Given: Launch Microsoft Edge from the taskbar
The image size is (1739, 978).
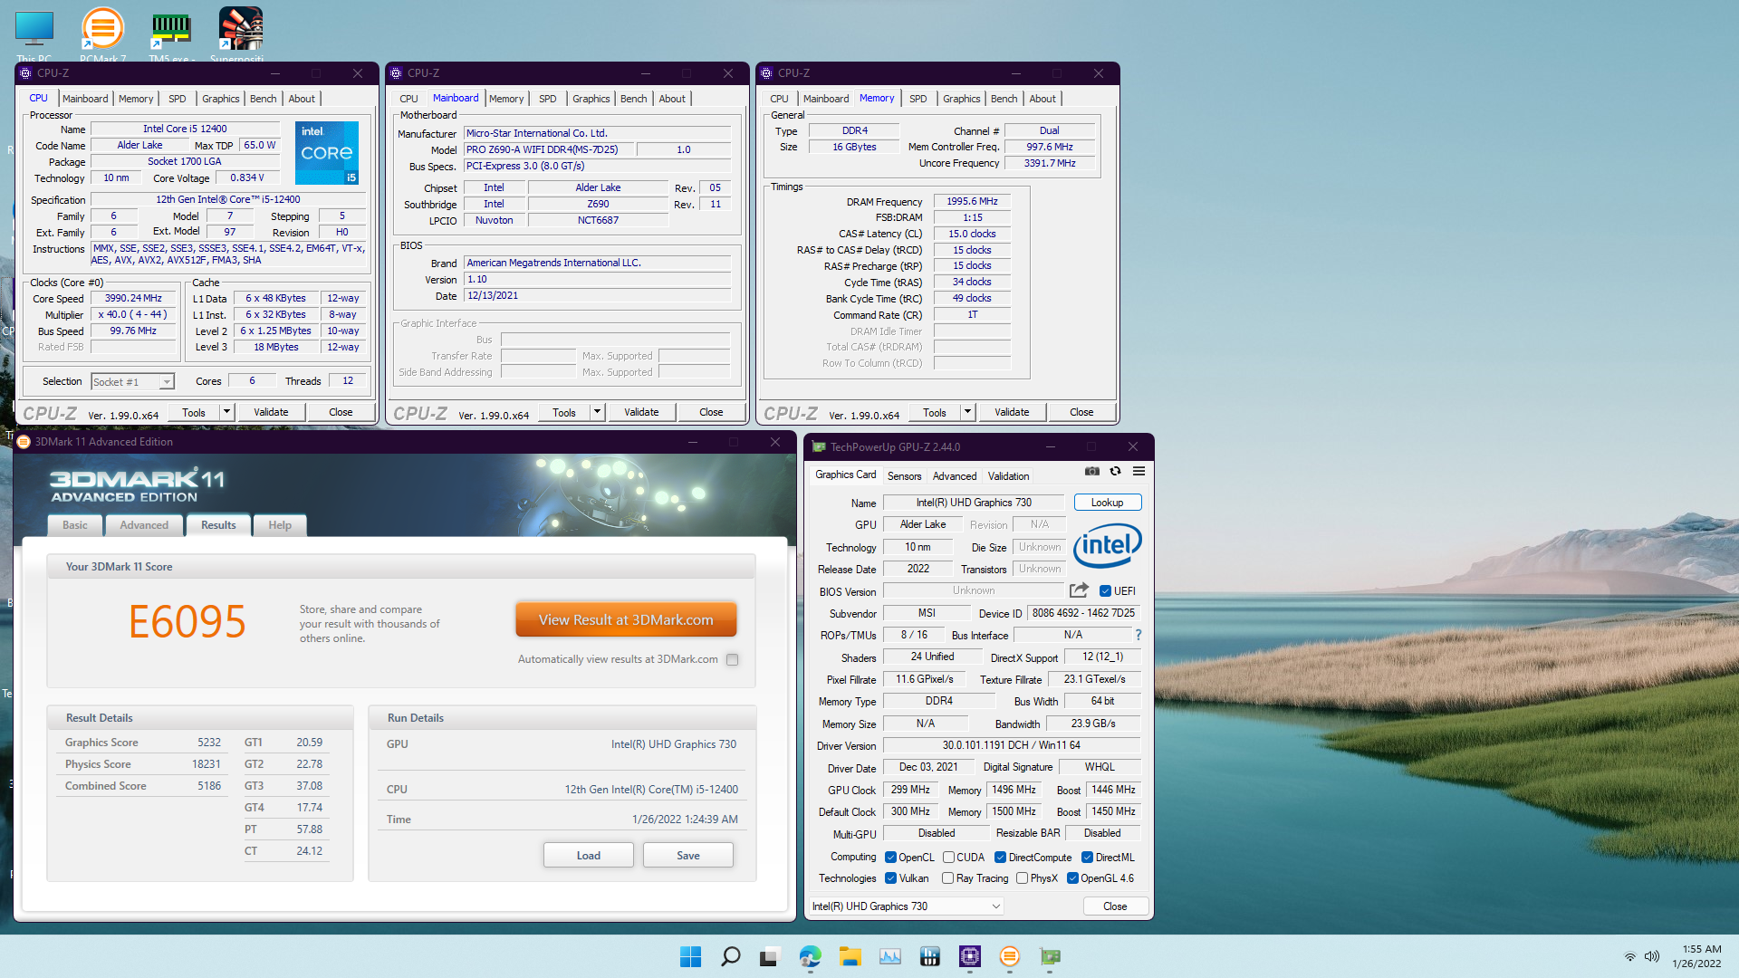Looking at the screenshot, I should pyautogui.click(x=810, y=956).
